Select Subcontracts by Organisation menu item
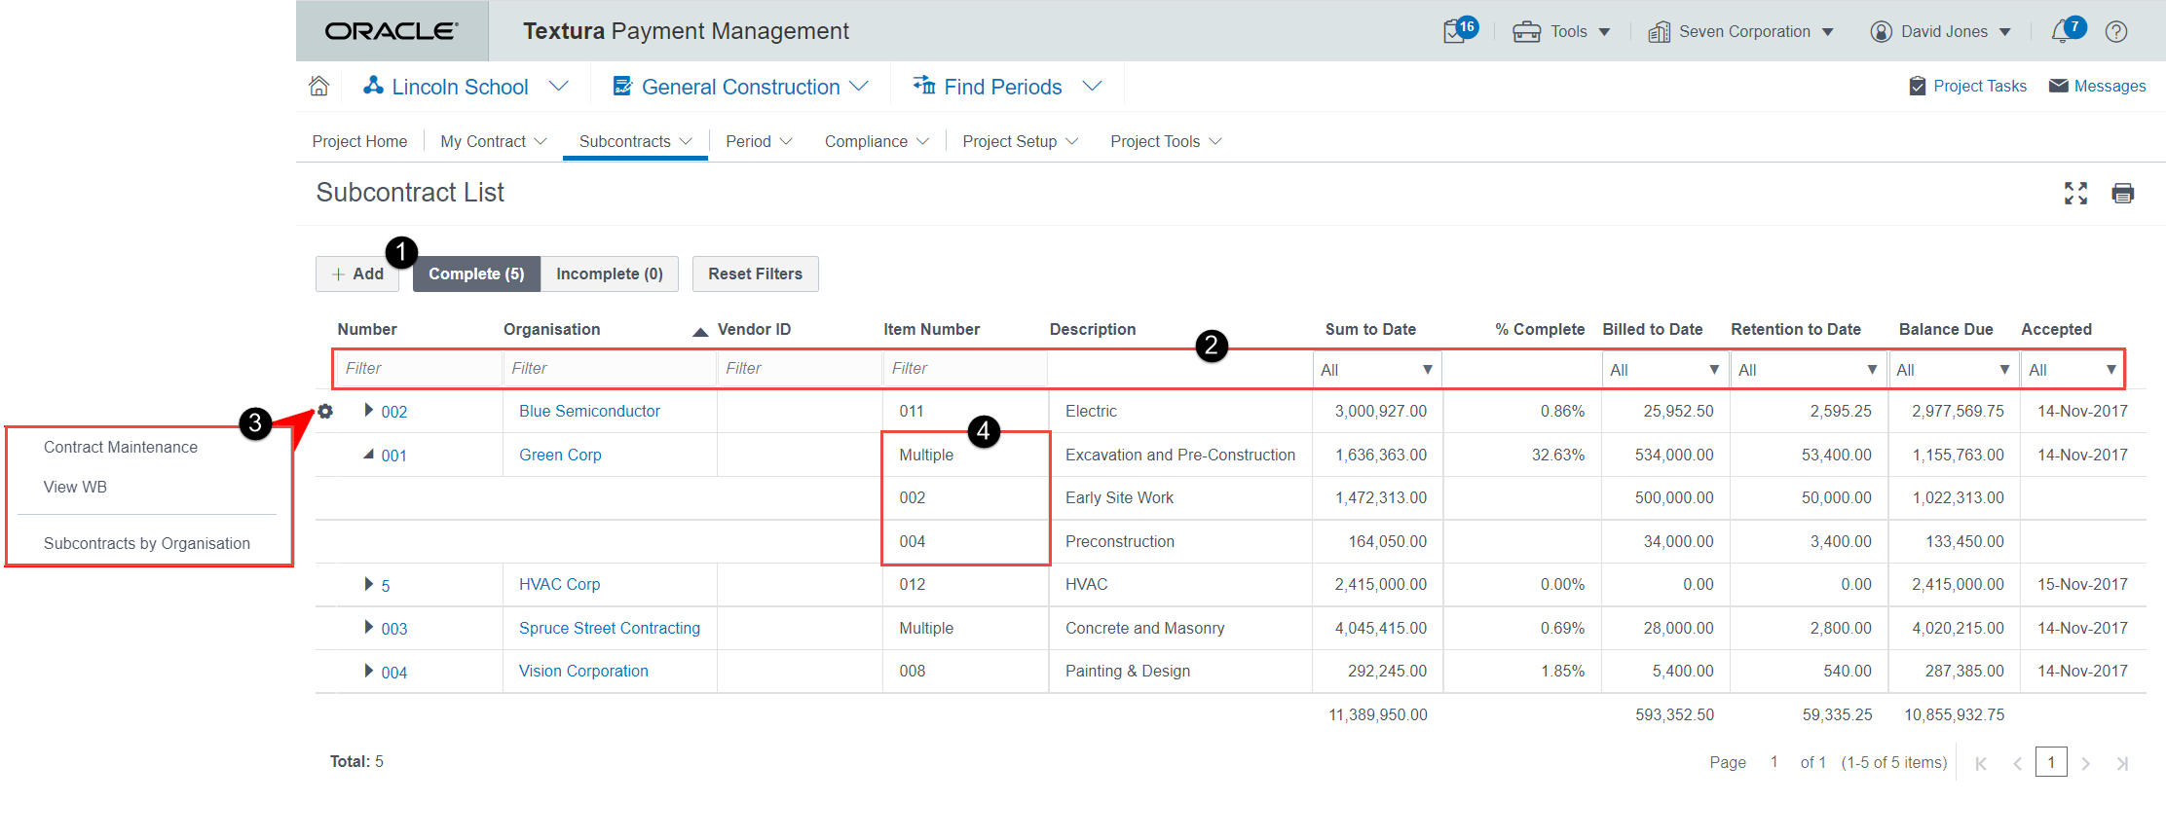 pos(147,543)
